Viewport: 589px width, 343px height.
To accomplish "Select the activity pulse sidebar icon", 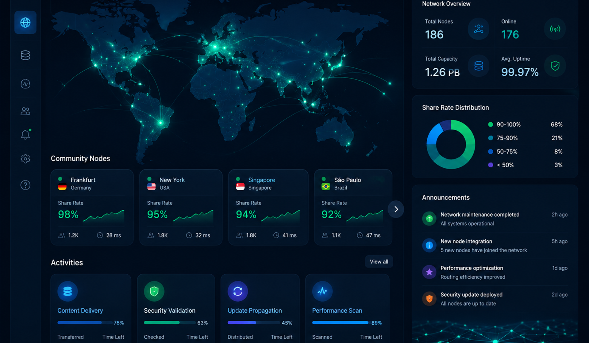I will click(25, 84).
